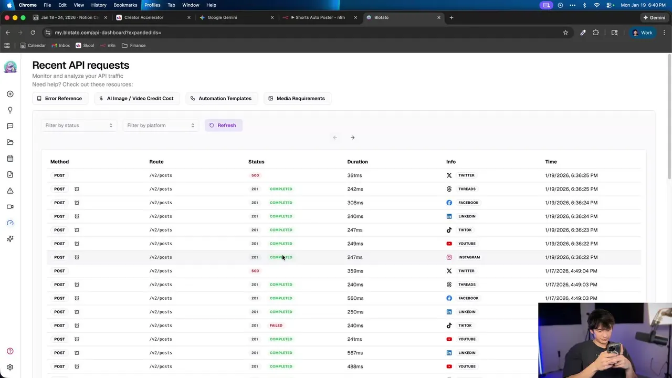Open the Filter by status dropdown
The height and width of the screenshot is (378, 672).
(x=79, y=125)
